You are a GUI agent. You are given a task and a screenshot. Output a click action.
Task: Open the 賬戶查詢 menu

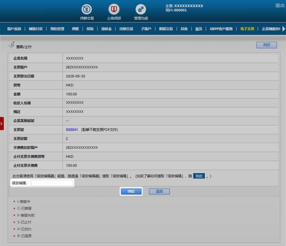[14, 29]
